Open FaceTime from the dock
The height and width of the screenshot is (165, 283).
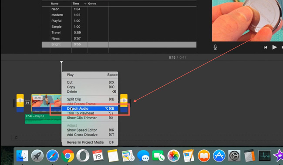click(x=158, y=156)
